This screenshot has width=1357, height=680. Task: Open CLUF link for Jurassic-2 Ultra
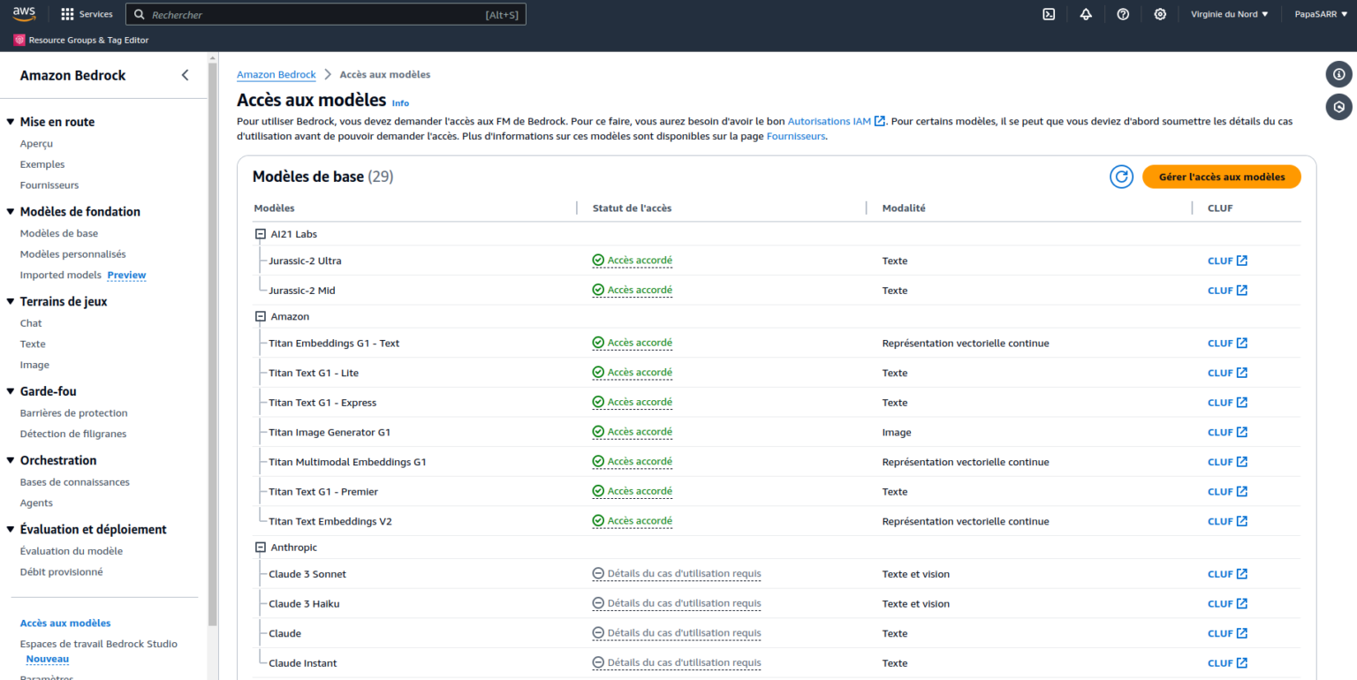[1227, 261]
